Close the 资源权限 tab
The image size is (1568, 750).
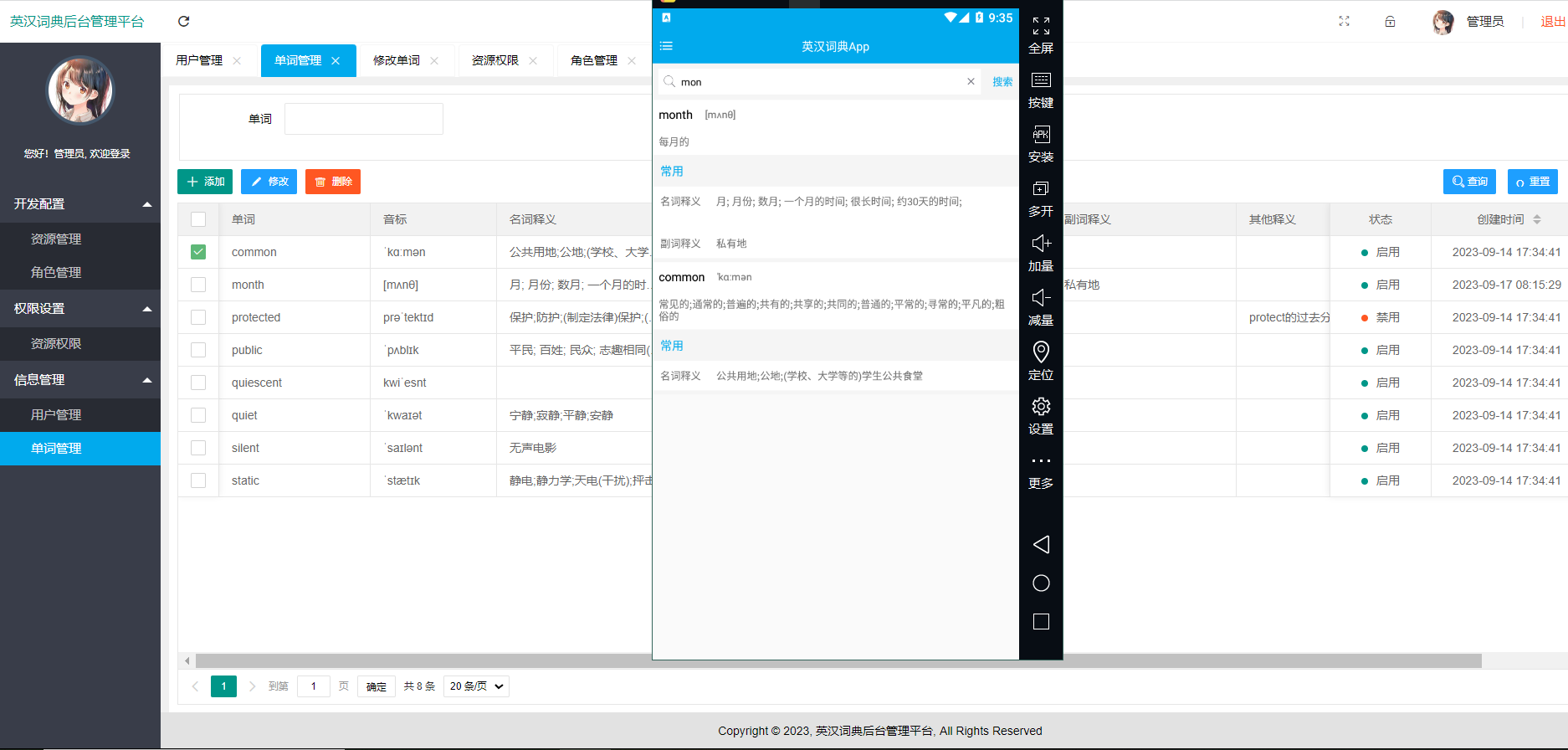coord(533,60)
